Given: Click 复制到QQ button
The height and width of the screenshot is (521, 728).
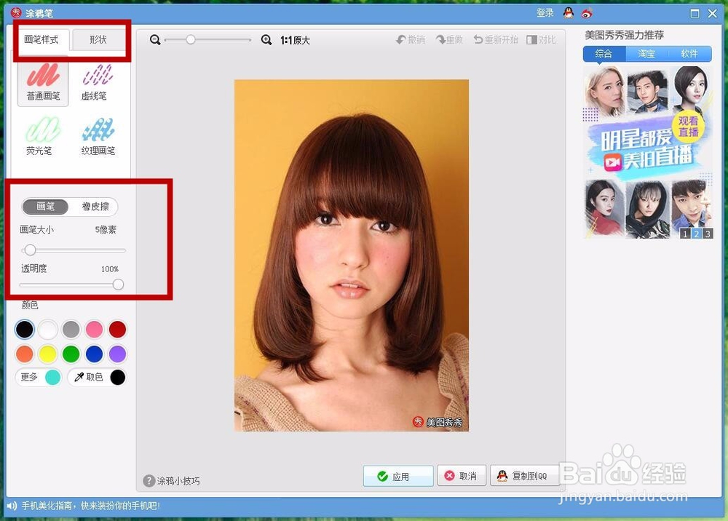Looking at the screenshot, I should coord(524,476).
